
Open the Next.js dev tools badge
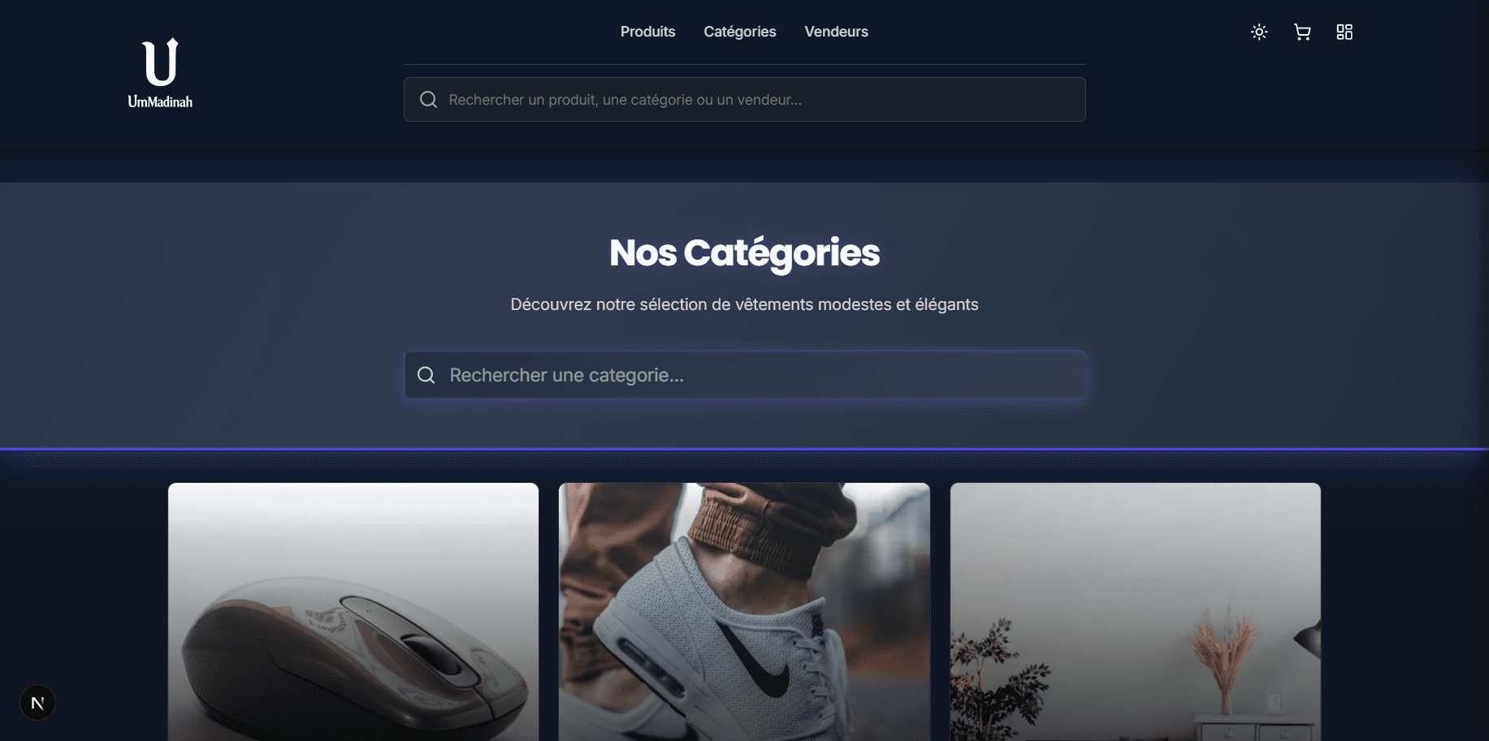pos(37,703)
